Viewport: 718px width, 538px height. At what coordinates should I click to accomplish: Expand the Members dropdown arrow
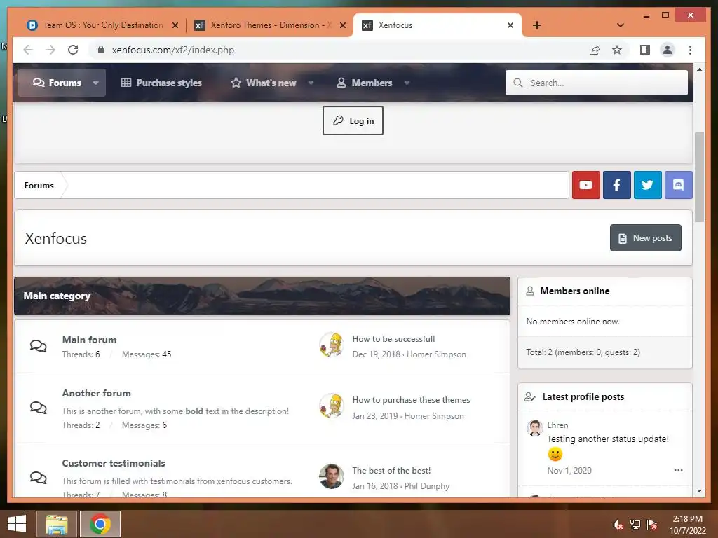click(x=407, y=83)
